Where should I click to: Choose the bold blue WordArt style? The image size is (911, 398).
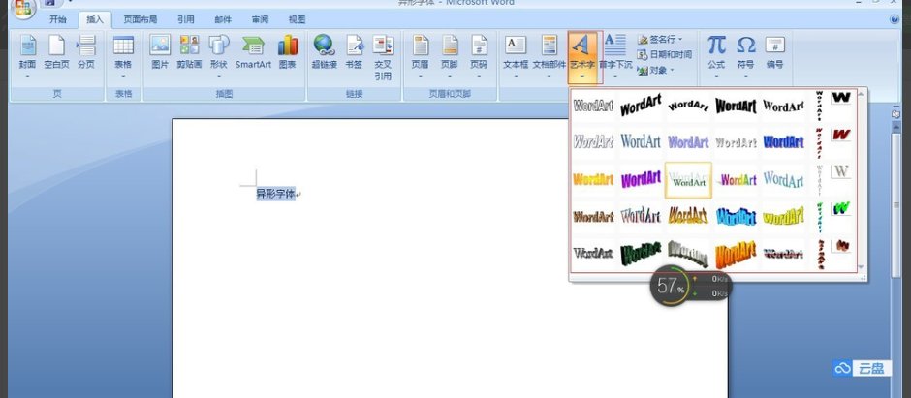783,141
